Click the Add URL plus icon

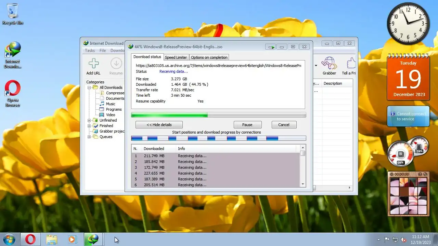pos(93,64)
